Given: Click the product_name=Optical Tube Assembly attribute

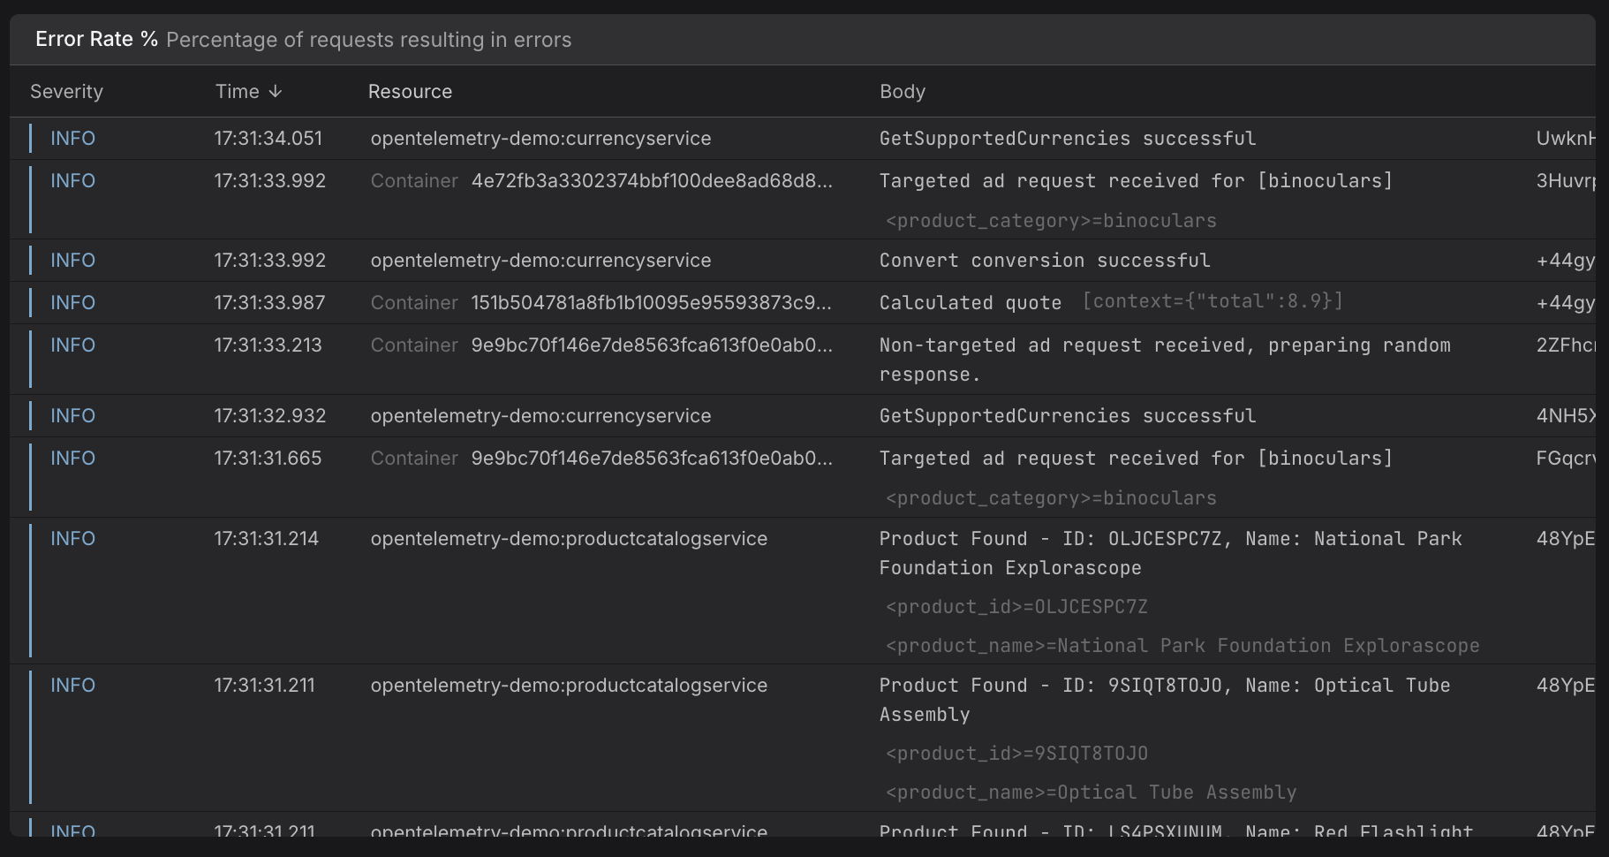Looking at the screenshot, I should click(x=1092, y=793).
